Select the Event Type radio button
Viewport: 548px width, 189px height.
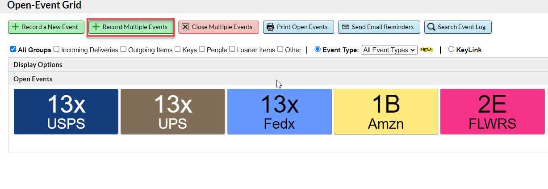coord(318,49)
